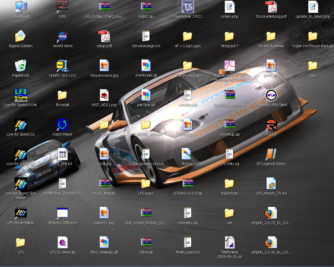The width and height of the screenshot is (334, 267).
Task: Open GT Legends Demo shortcut
Action: tap(271, 154)
